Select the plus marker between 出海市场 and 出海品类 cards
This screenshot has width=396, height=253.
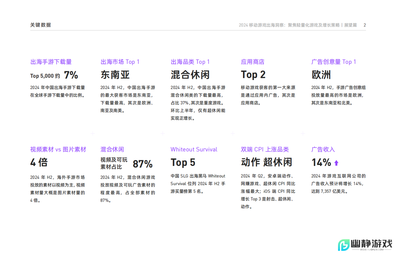tap(162, 133)
